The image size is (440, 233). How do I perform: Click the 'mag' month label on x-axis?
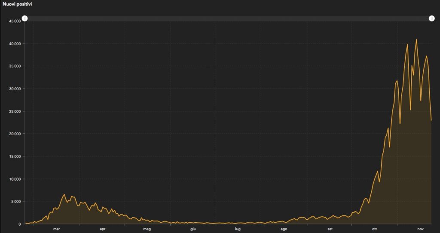[x=147, y=229]
